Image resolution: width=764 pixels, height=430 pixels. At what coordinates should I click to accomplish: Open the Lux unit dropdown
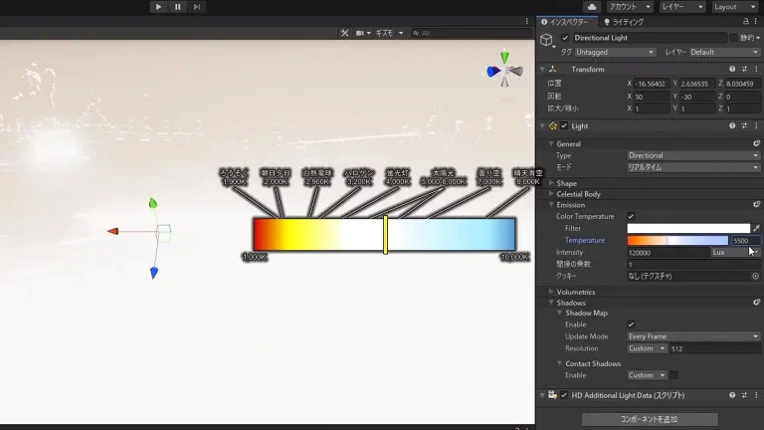pyautogui.click(x=735, y=253)
